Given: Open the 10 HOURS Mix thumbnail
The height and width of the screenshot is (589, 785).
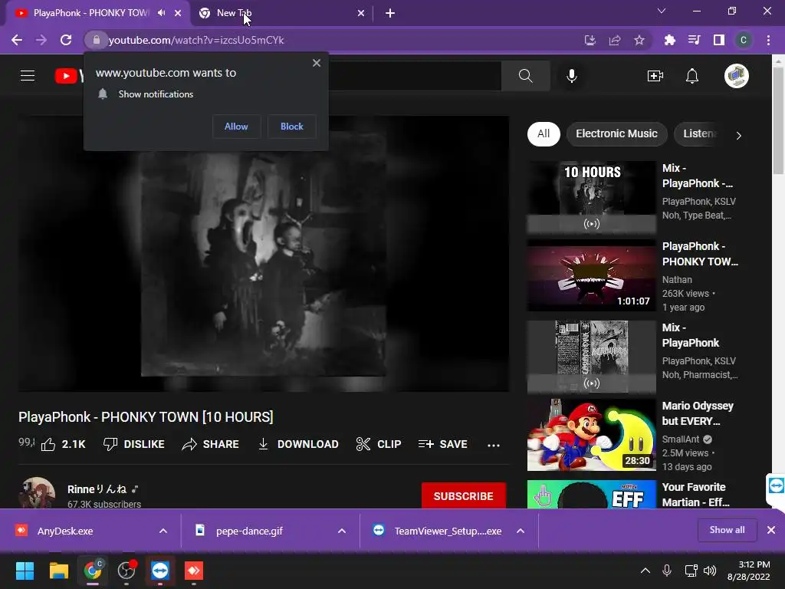Looking at the screenshot, I should (591, 197).
